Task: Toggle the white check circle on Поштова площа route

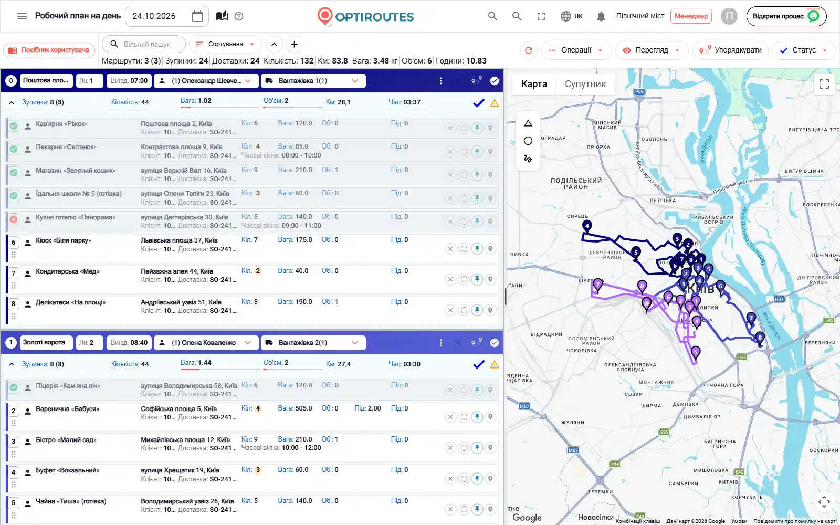Action: (x=495, y=81)
